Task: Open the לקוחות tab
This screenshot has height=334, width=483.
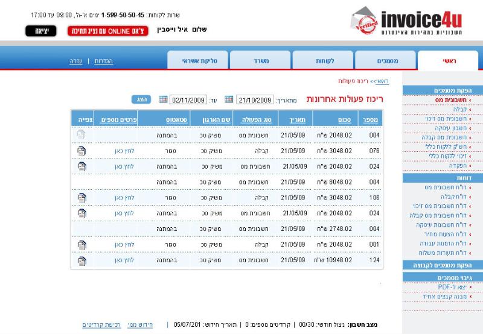Action: 323,60
